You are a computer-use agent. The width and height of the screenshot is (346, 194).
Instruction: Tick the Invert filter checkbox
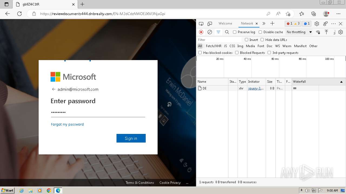(247, 40)
